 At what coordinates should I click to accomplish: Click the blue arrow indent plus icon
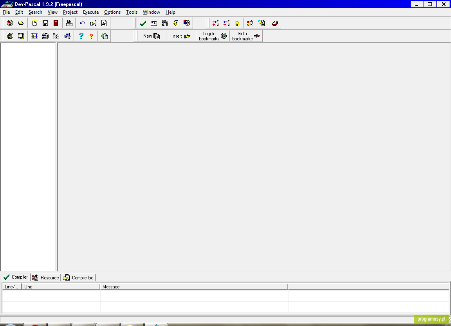tap(215, 23)
